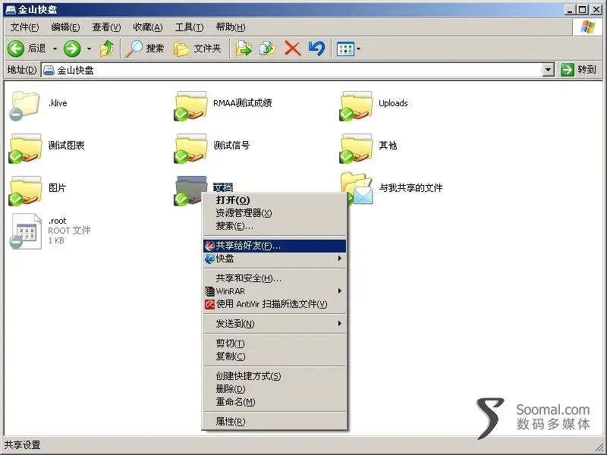
Task: Click the blue Undo arrow icon
Action: 316,49
